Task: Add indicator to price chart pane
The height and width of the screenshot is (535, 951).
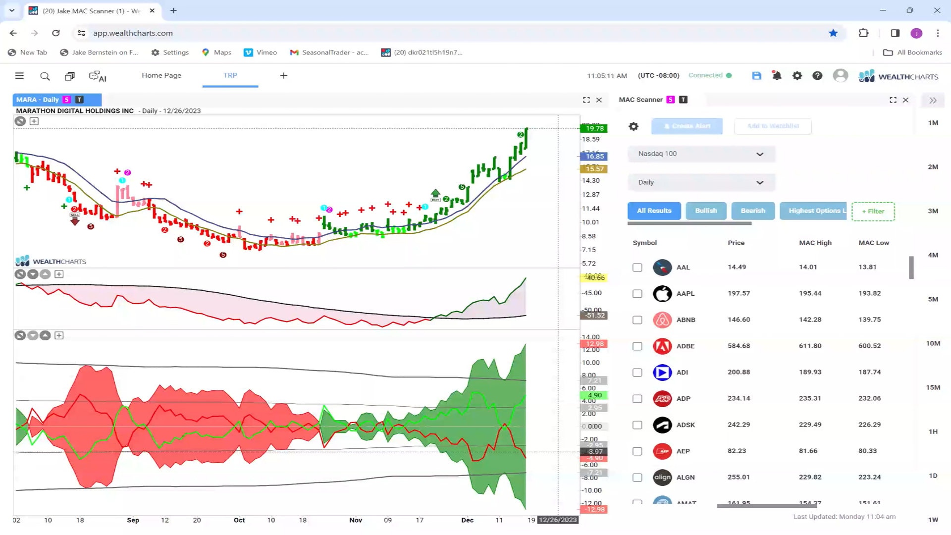Action: pyautogui.click(x=34, y=121)
